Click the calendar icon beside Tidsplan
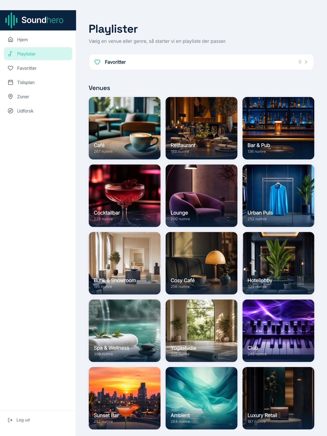Image resolution: width=327 pixels, height=436 pixels. tap(10, 82)
